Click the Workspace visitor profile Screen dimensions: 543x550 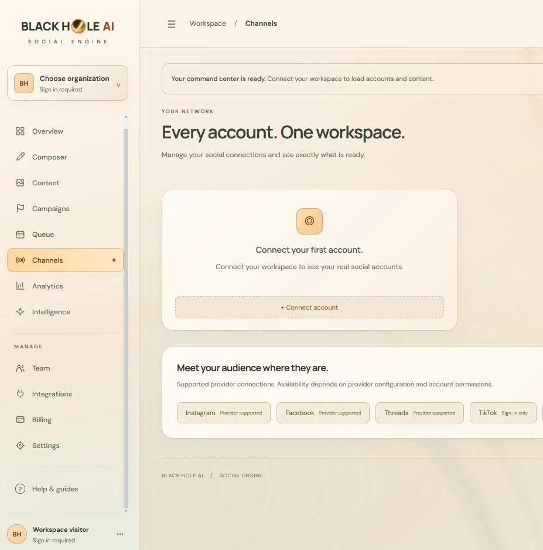tap(67, 534)
